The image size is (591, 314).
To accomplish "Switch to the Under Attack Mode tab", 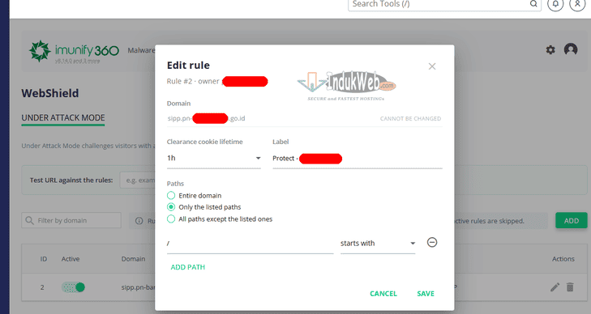I will pos(63,117).
